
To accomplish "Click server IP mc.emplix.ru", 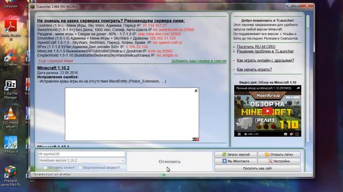I will coord(167,55).
